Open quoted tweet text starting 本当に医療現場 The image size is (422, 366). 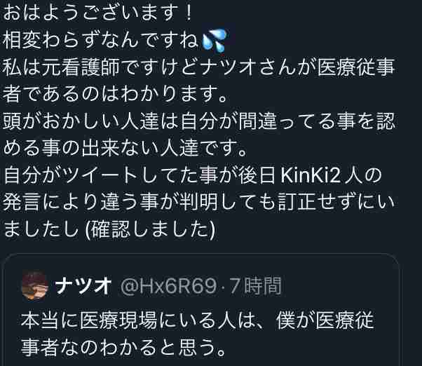(x=198, y=334)
